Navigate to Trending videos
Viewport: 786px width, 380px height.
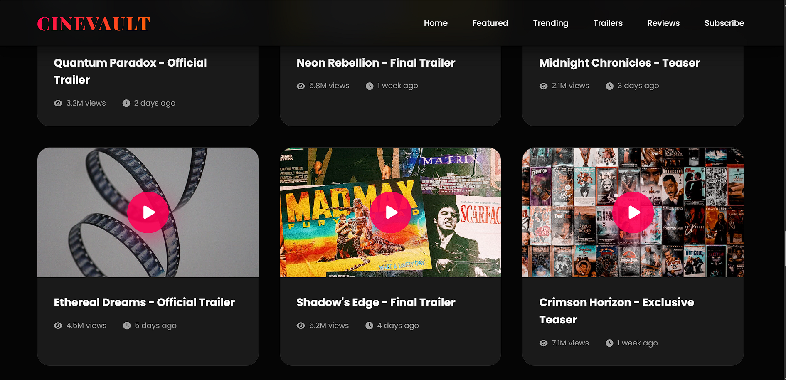coord(550,23)
